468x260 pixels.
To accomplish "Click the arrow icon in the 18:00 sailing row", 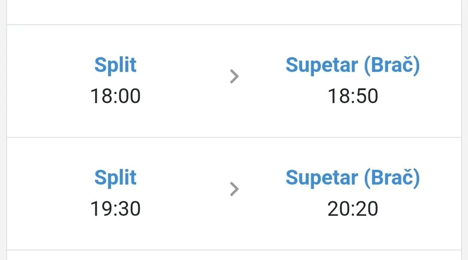I will click(x=234, y=76).
